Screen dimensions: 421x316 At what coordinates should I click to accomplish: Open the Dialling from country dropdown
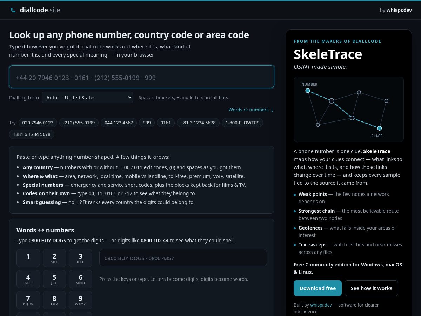87,98
